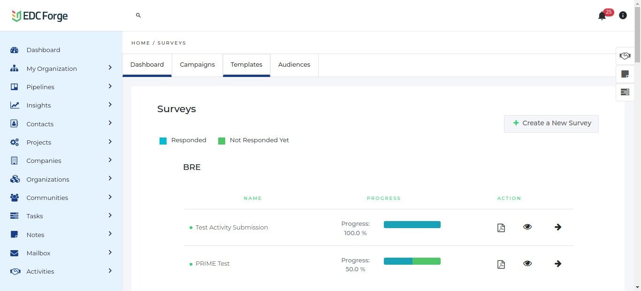
Task: Click the PROGRESS column header
Action: [x=383, y=199]
